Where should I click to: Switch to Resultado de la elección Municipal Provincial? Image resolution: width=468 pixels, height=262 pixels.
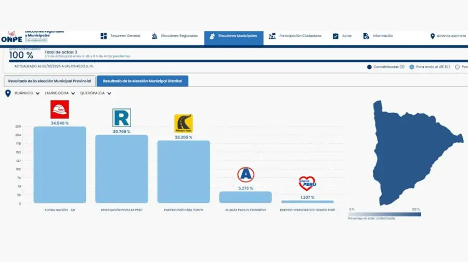pyautogui.click(x=49, y=81)
